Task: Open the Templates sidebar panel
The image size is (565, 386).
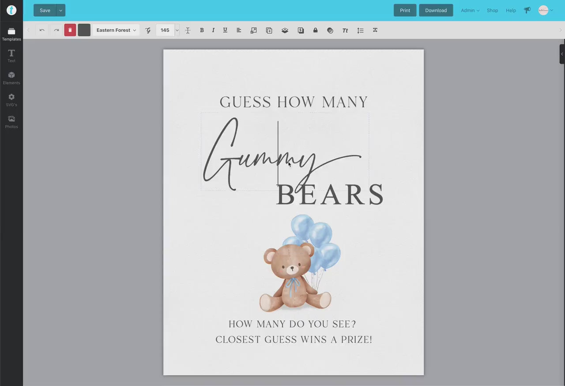Action: 11,34
